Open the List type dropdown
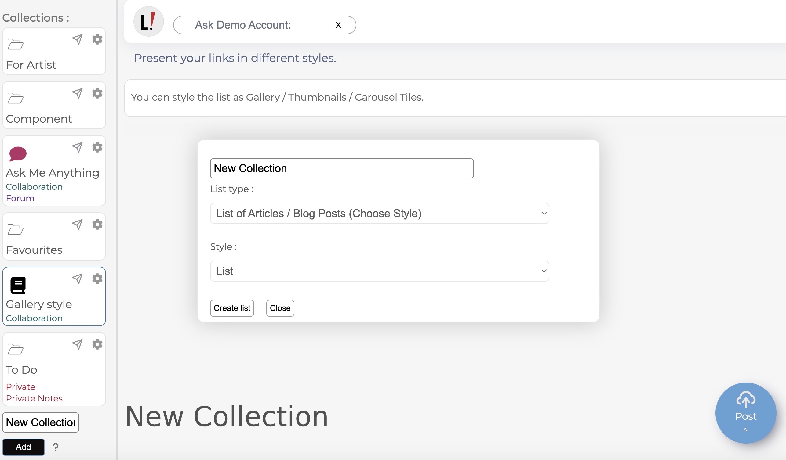The height and width of the screenshot is (460, 786). pos(379,213)
